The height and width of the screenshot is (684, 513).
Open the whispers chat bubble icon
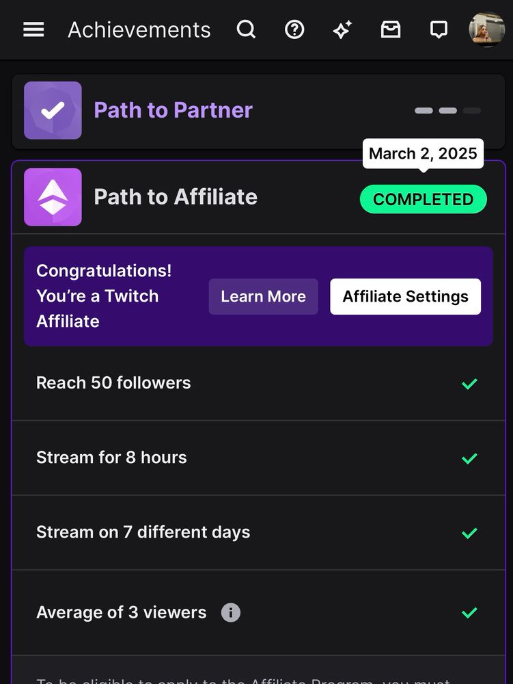[439, 29]
